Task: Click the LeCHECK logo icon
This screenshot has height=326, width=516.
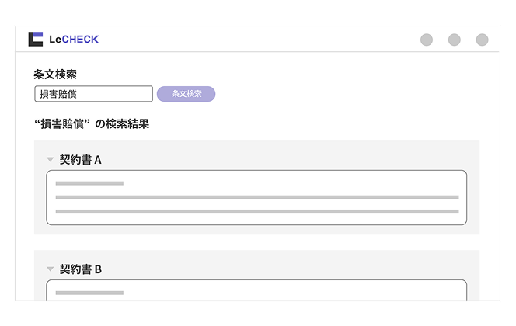Action: pyautogui.click(x=35, y=39)
